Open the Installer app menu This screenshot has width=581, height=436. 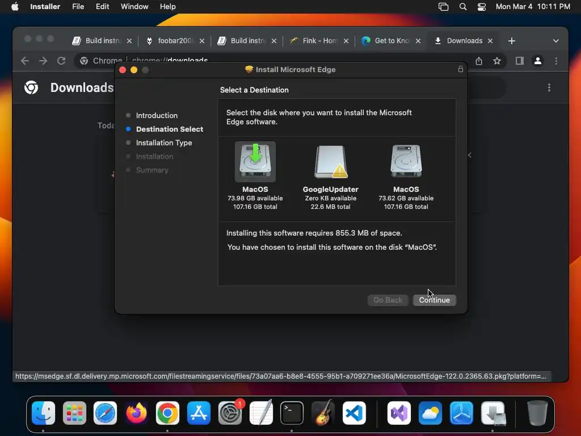point(45,7)
